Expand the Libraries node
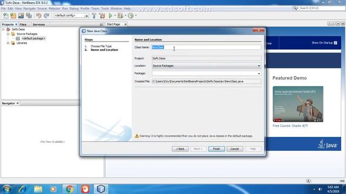The height and width of the screenshot is (194, 346). click(x=8, y=43)
